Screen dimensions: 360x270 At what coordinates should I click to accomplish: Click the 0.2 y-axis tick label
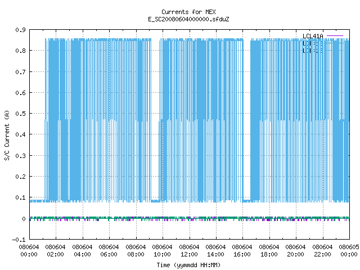tap(20, 176)
